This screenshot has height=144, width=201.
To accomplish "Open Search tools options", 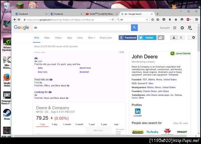I will (x=106, y=38).
